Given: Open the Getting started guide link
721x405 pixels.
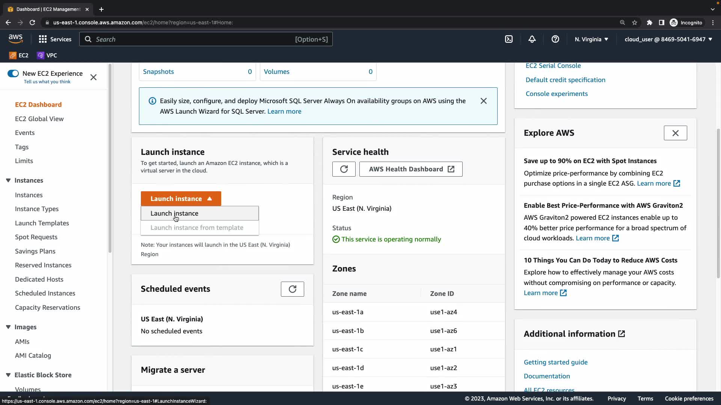Looking at the screenshot, I should click(555, 362).
